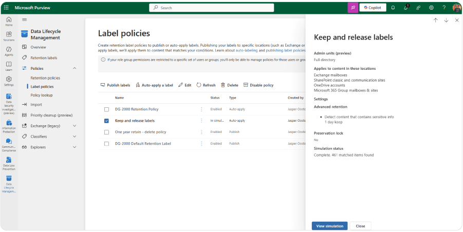Click the help question mark icon
Viewport: 463px width, 232px height.
coord(444,8)
